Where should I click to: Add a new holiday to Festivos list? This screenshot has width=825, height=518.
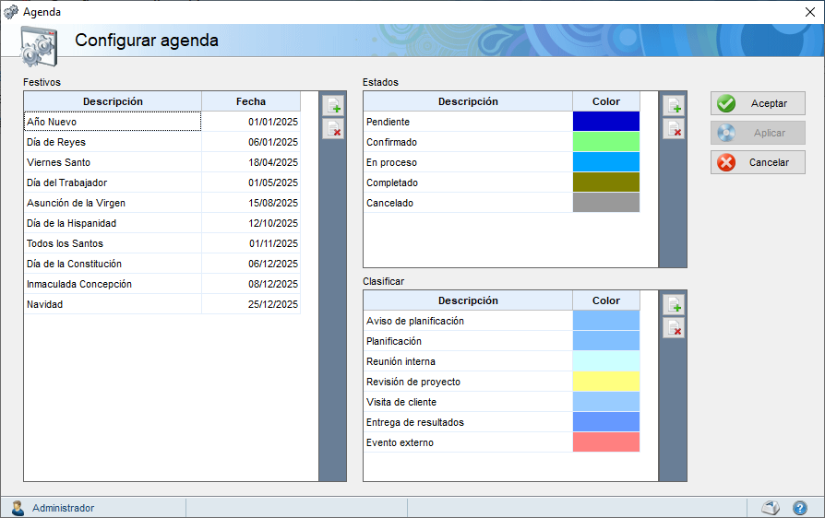tap(333, 106)
